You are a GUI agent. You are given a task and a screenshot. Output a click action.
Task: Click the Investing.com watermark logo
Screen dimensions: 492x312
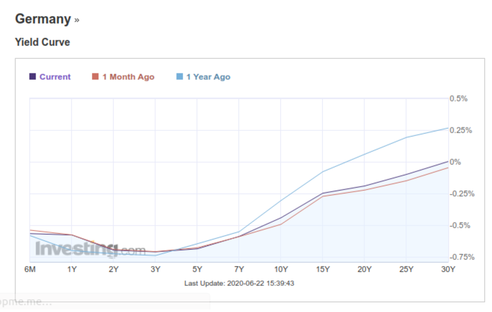(90, 250)
